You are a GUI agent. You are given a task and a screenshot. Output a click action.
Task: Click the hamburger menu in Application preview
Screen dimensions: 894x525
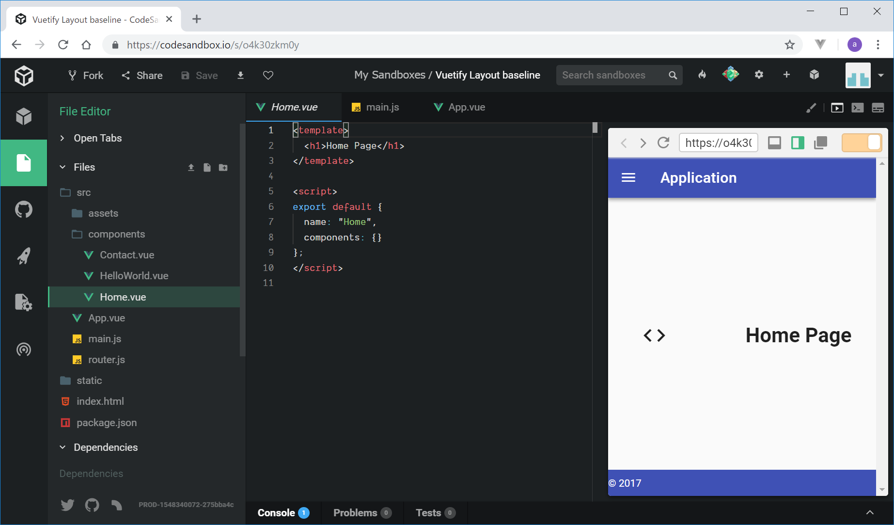pyautogui.click(x=628, y=178)
